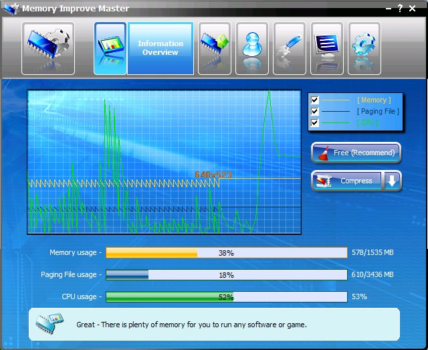
Task: Click the Memory Improve Master title icon
Action: tap(11, 9)
